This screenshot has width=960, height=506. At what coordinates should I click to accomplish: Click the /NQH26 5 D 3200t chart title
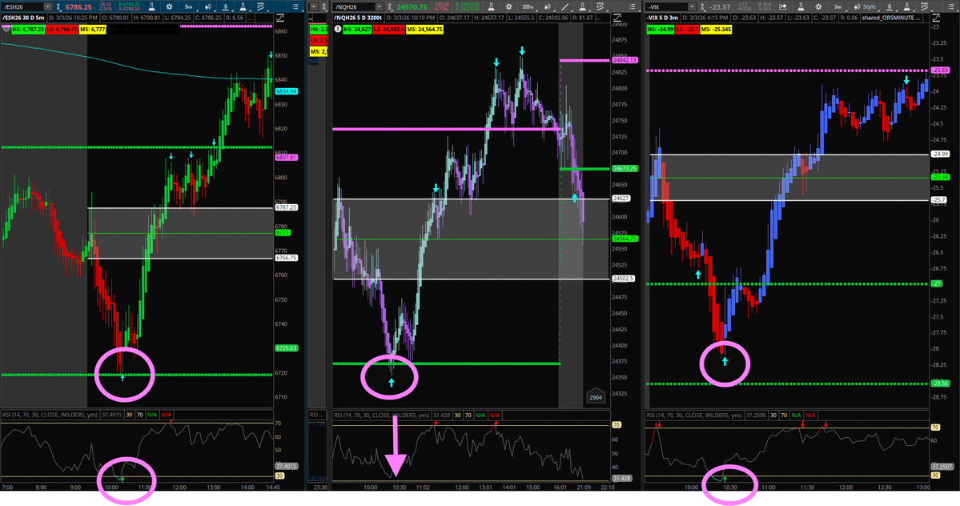click(x=358, y=18)
